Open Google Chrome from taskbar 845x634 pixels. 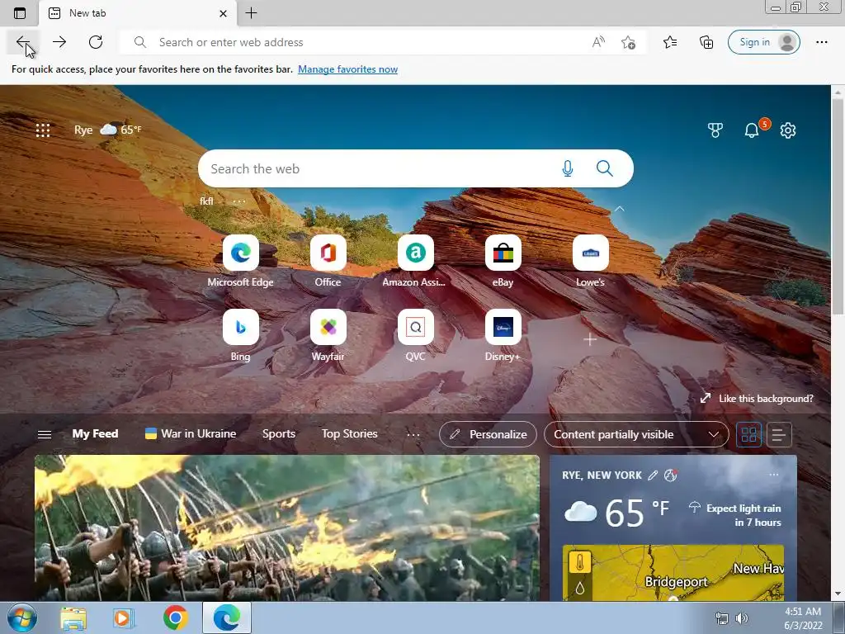coord(176,617)
